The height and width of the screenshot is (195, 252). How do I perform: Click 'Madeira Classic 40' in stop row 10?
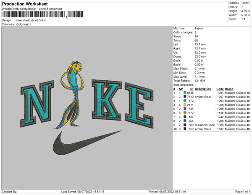(x=237, y=129)
